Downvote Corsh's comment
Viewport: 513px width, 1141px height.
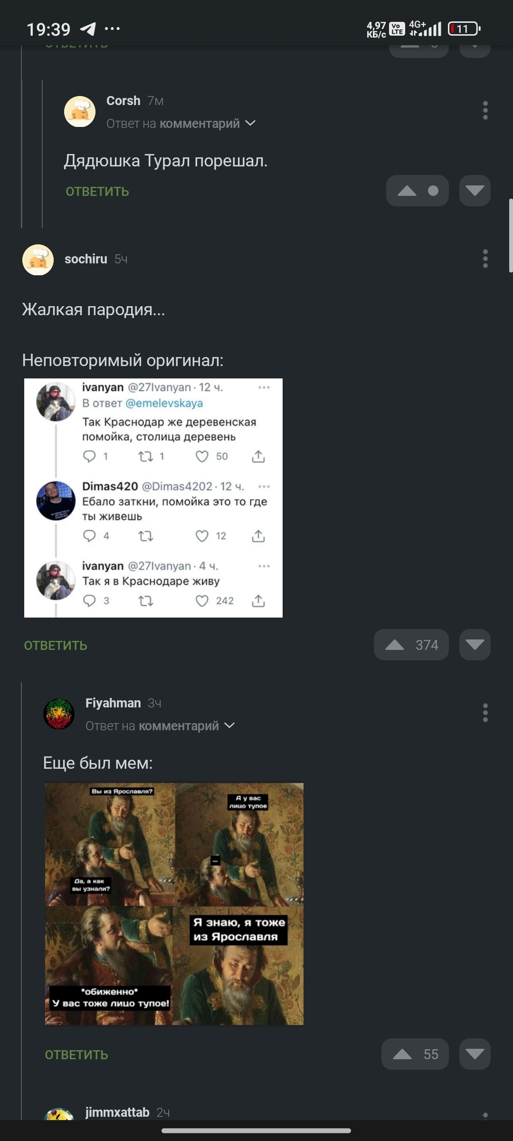tap(475, 191)
